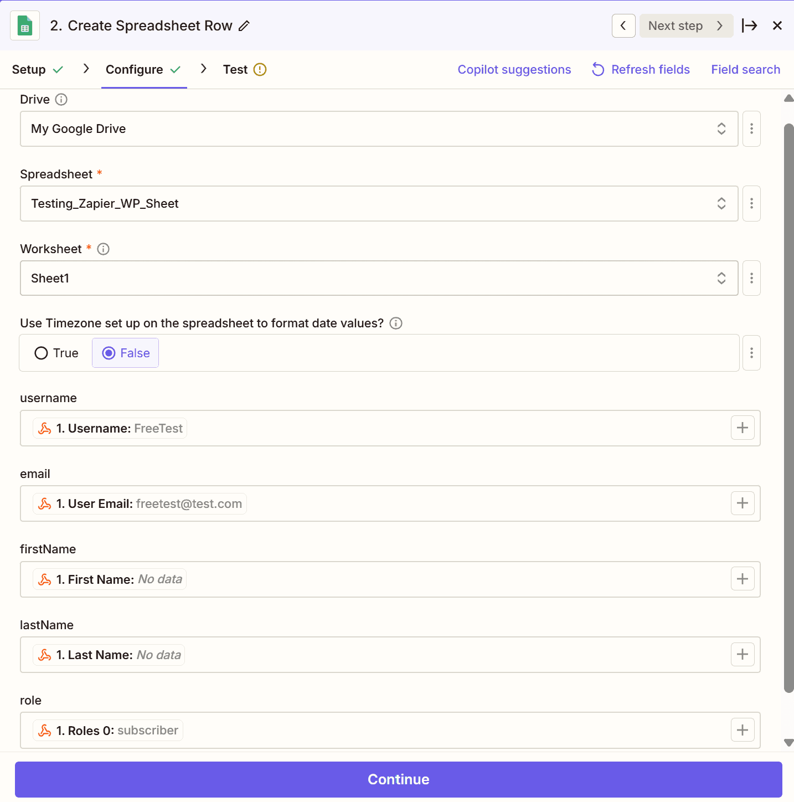Click the Setup tab green checkmark
Screen dimensions: 794x802
(x=58, y=70)
